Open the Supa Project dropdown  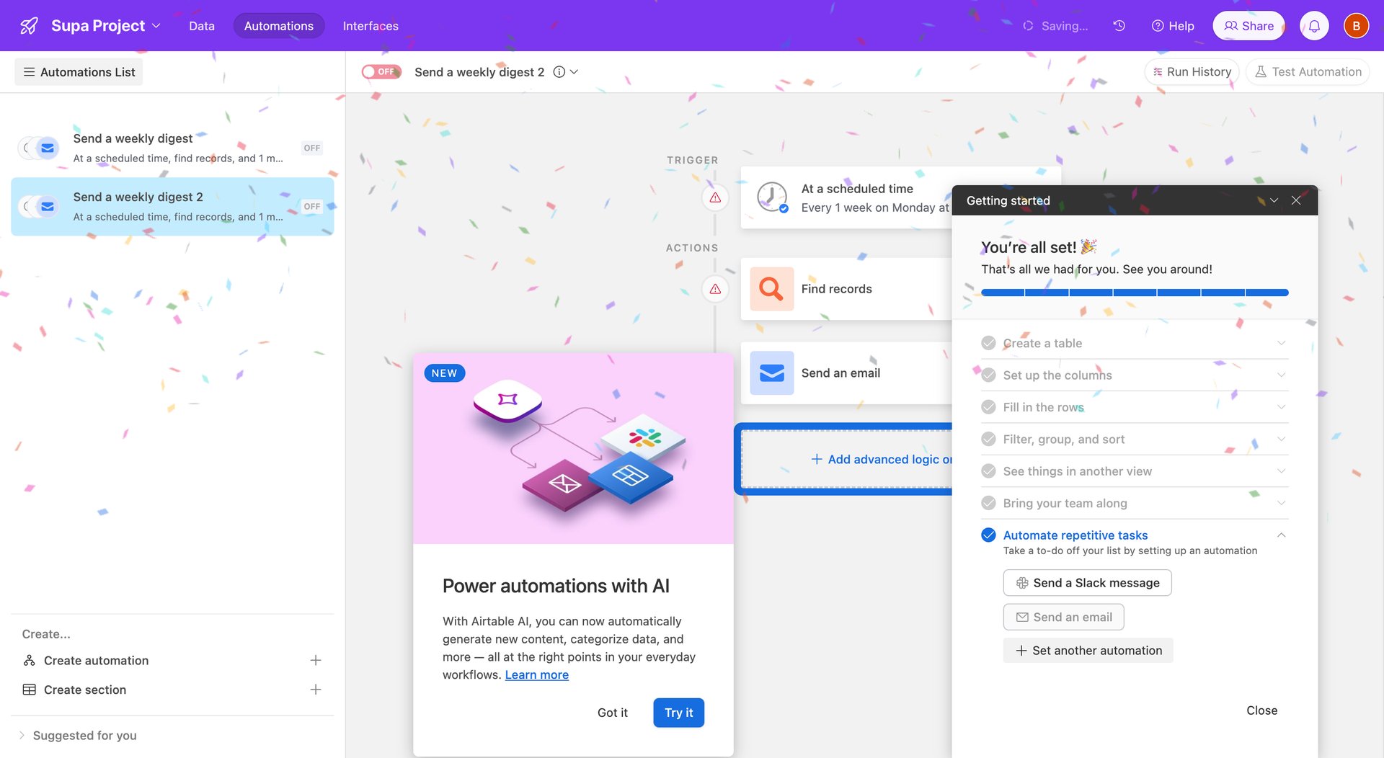[x=158, y=25]
